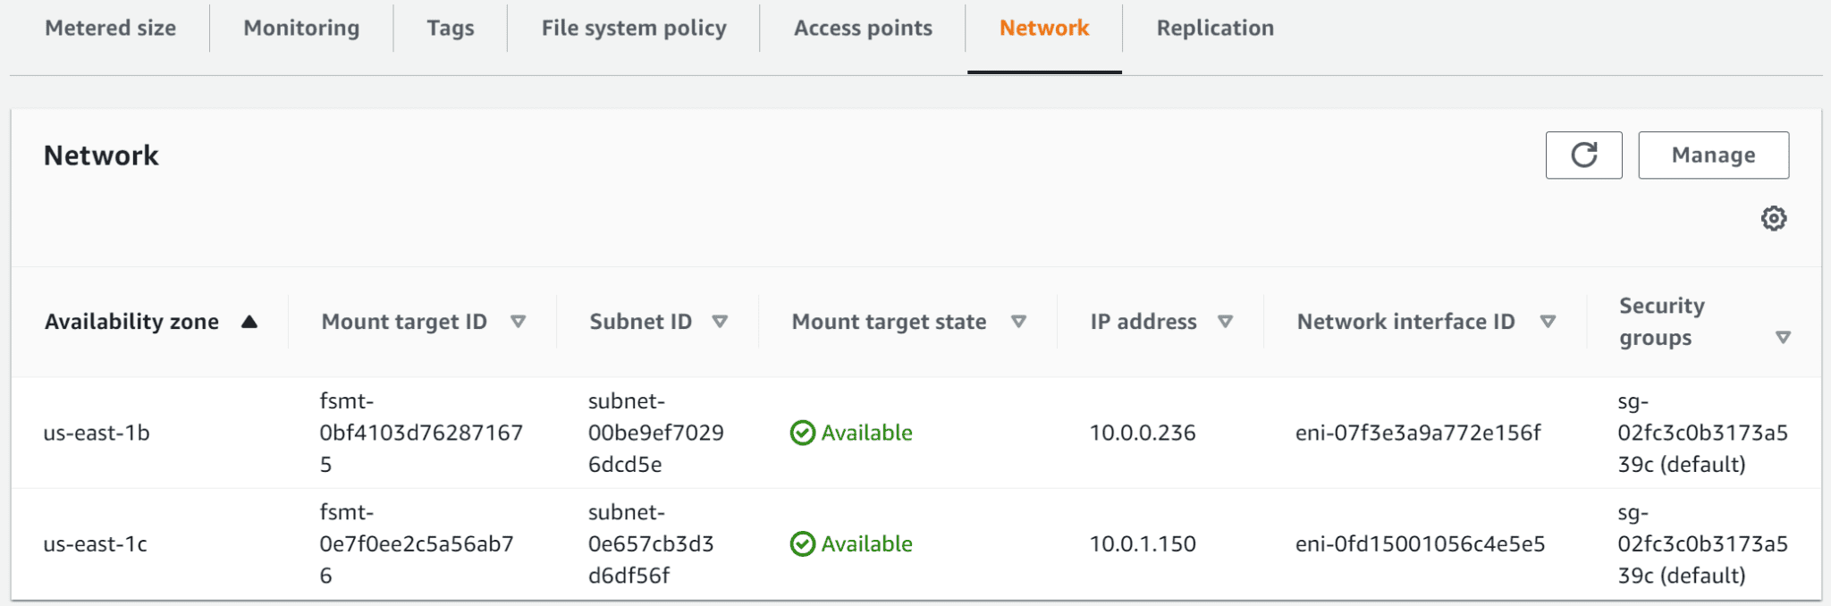1831x606 pixels.
Task: Open the Network interface ID sort dropdown
Action: [x=1549, y=321]
